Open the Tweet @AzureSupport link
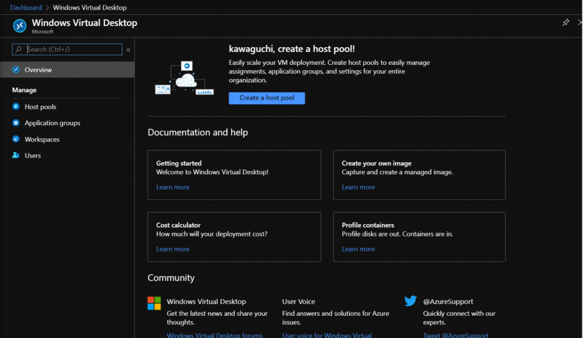 coord(455,335)
